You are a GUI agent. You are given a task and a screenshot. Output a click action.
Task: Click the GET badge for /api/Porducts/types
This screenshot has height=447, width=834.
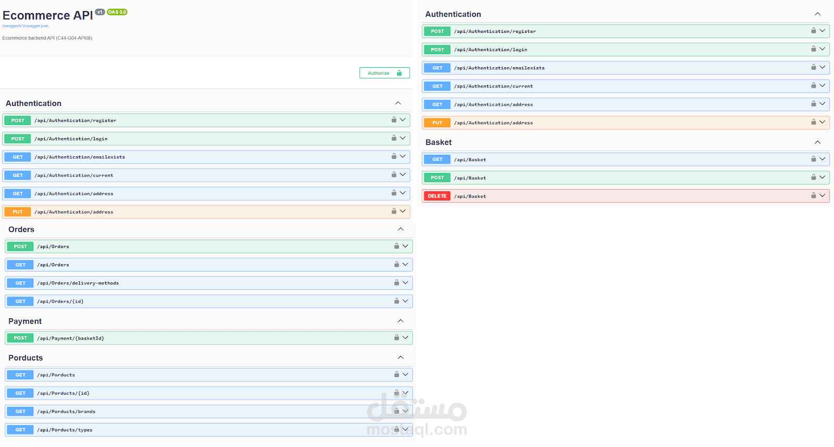pyautogui.click(x=20, y=430)
